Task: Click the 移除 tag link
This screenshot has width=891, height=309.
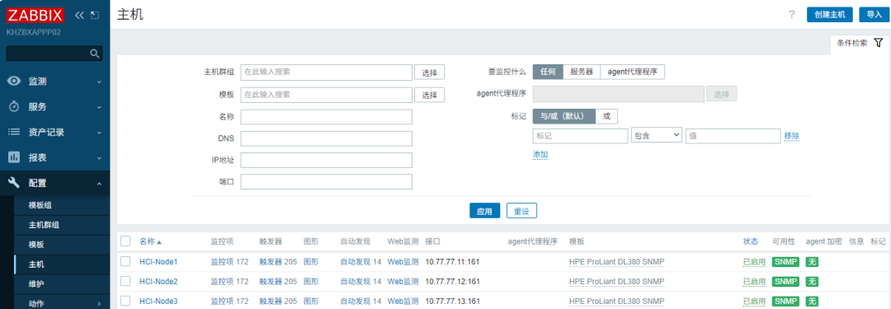Action: (792, 136)
